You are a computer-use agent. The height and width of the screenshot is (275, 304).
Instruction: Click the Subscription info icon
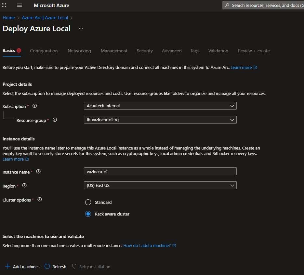pos(34,106)
